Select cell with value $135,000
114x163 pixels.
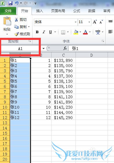click(63, 66)
